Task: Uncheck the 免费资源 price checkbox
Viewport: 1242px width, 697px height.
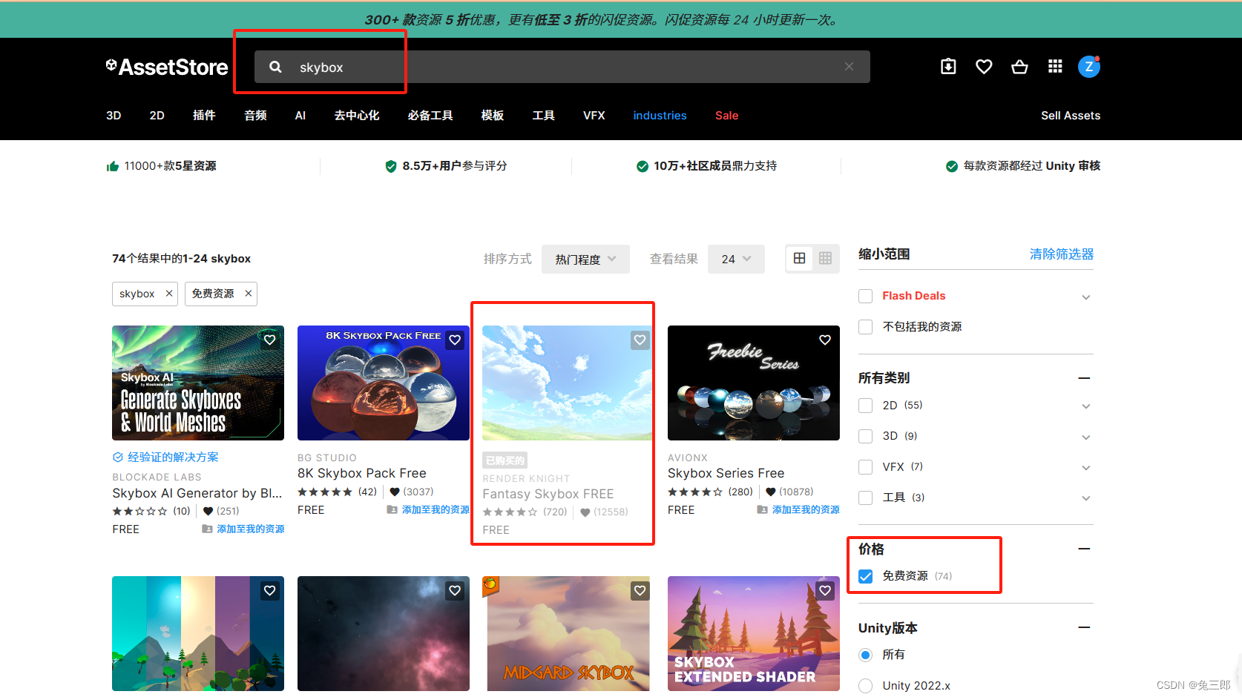Action: [865, 576]
